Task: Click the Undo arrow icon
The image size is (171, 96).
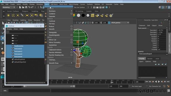Action: [29, 7]
